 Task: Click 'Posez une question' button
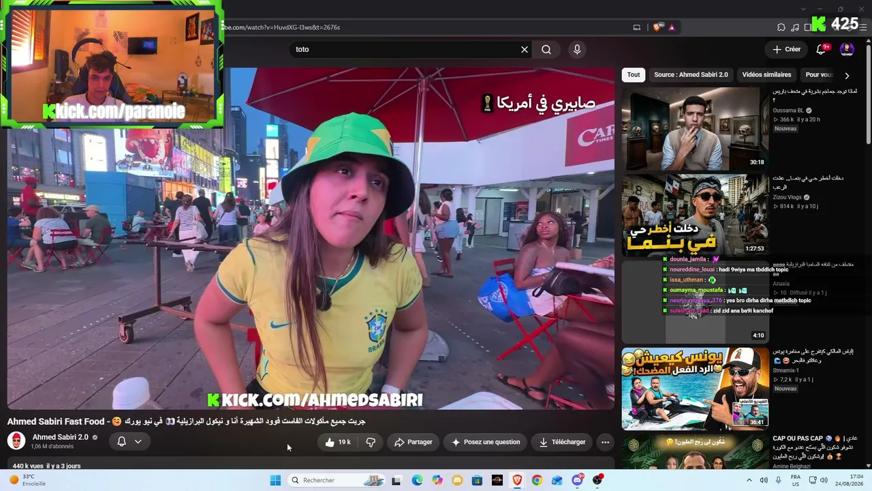(x=485, y=442)
